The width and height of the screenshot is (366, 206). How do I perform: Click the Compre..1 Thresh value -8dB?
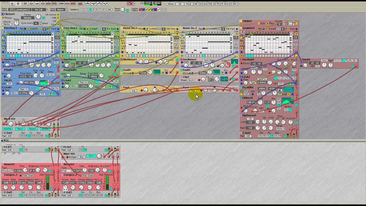point(5,183)
